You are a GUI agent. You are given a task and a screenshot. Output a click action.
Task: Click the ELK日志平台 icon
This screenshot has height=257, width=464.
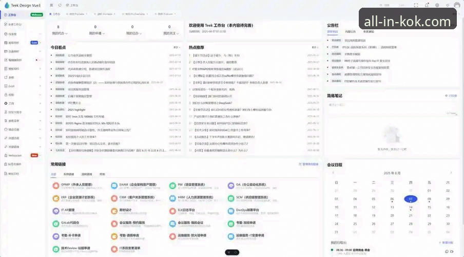click(x=172, y=211)
